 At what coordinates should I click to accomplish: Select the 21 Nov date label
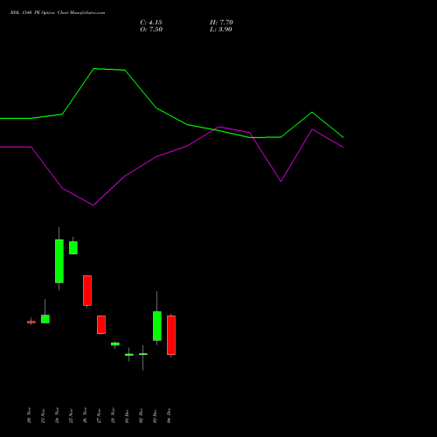[x=43, y=415]
